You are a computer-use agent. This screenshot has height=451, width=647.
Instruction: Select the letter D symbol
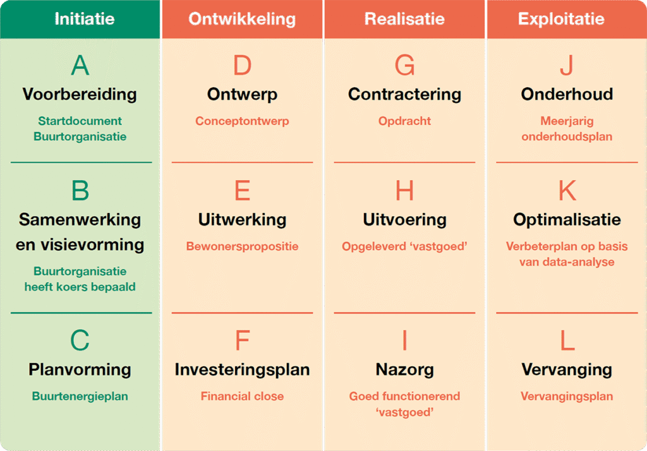point(242,65)
